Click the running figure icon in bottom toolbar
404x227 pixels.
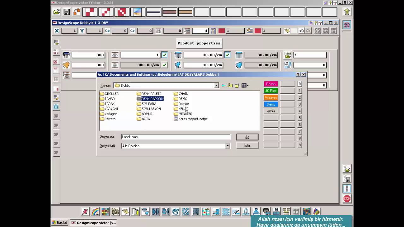click(236, 212)
